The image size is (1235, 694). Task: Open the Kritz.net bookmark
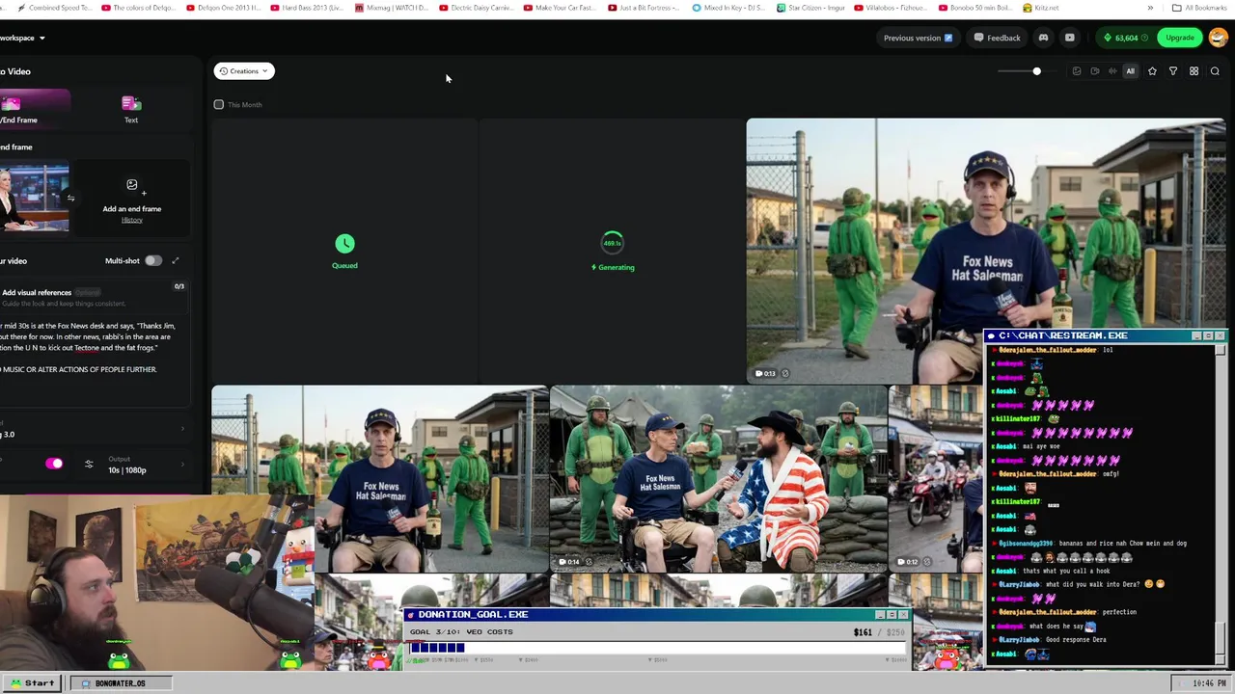point(1041,8)
